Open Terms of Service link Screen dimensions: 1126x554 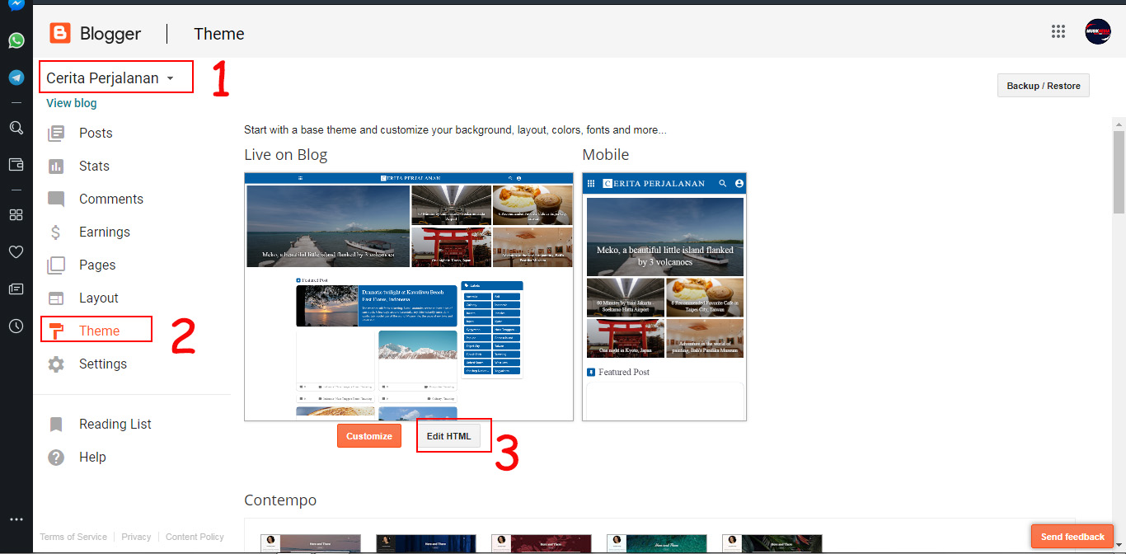click(x=73, y=537)
